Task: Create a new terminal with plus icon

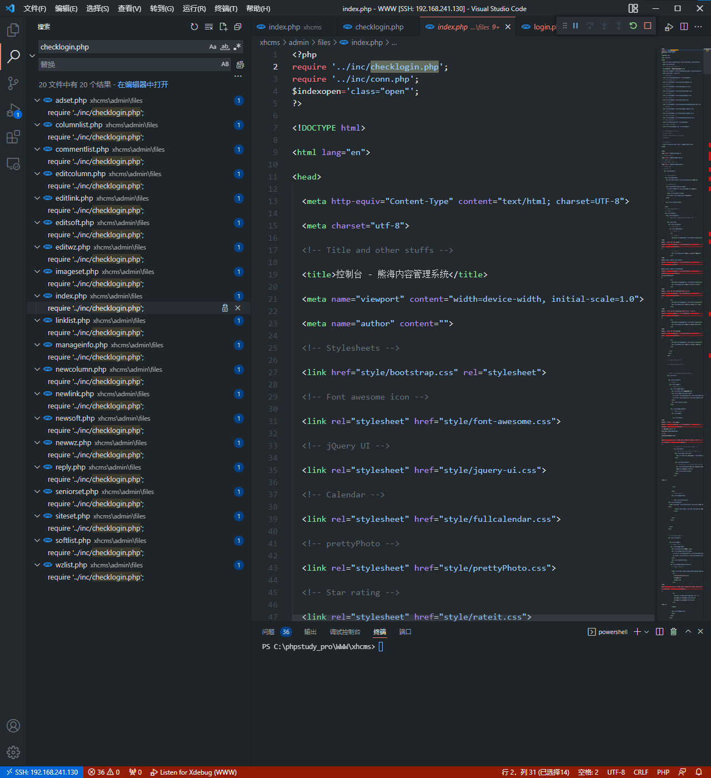Action: (638, 632)
